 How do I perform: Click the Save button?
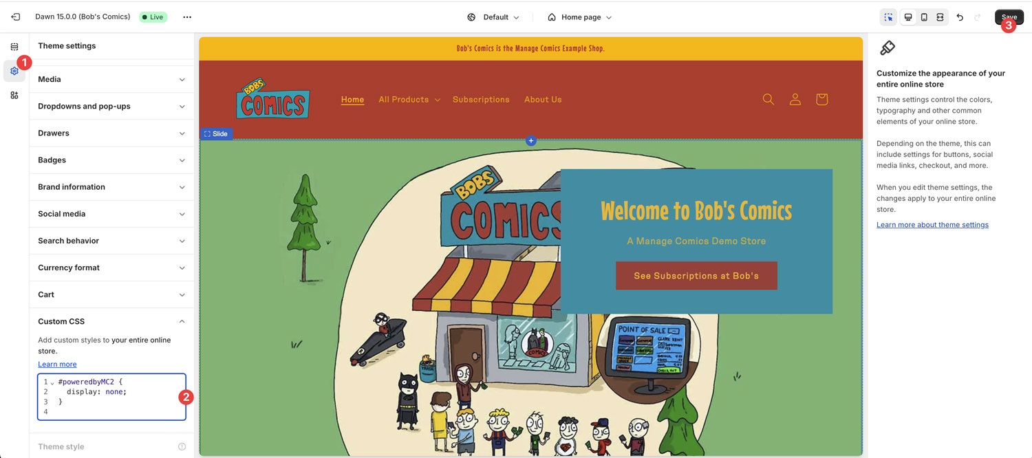1009,17
